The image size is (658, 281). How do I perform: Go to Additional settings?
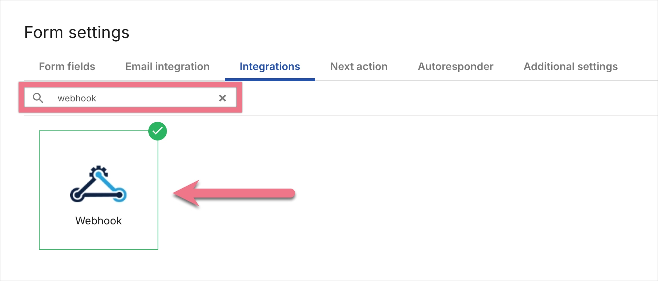click(571, 66)
